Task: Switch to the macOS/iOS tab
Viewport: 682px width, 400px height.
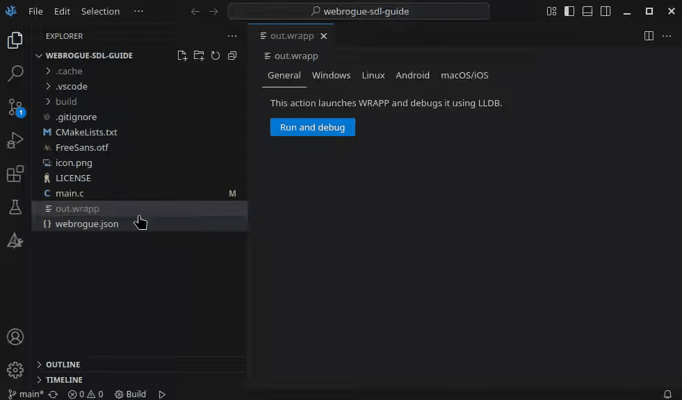Action: tap(464, 75)
